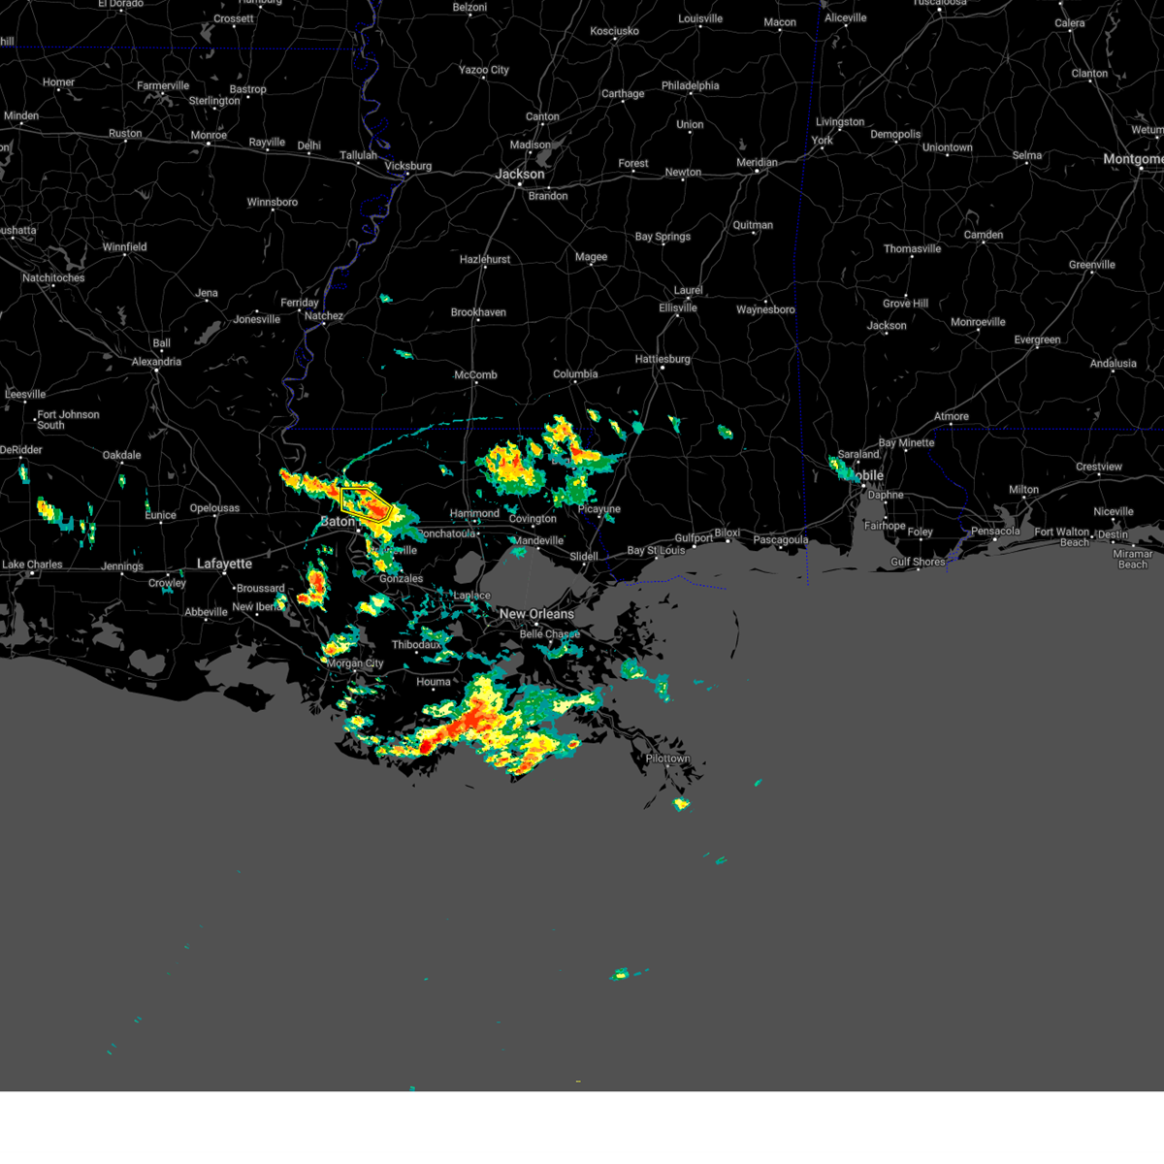Screen dimensions: 1164x1164
Task: Click the Meridian label
Action: (x=757, y=163)
